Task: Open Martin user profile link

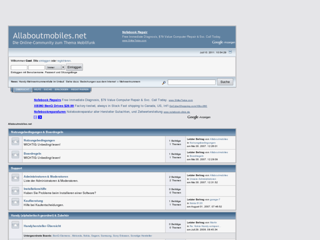Action: [x=213, y=223]
